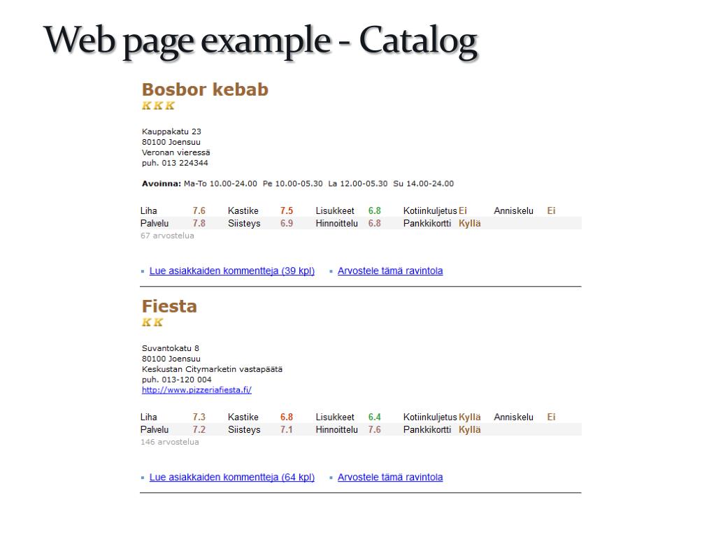Open Fiesta's customer comments (64 kpl) link
Screen dimensions: 716x537
[231, 478]
